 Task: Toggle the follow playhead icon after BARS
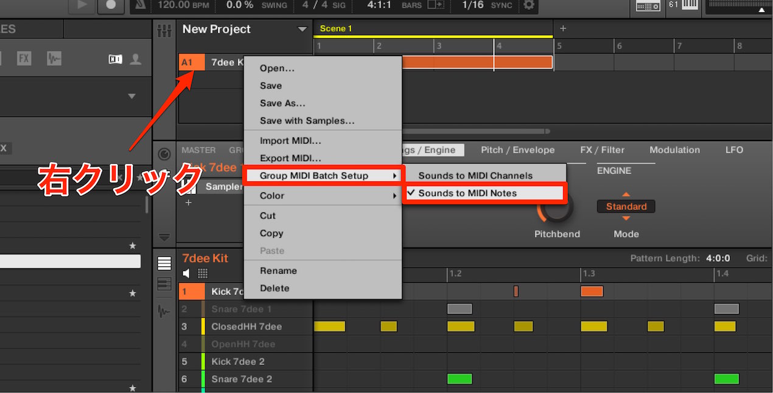pos(435,5)
